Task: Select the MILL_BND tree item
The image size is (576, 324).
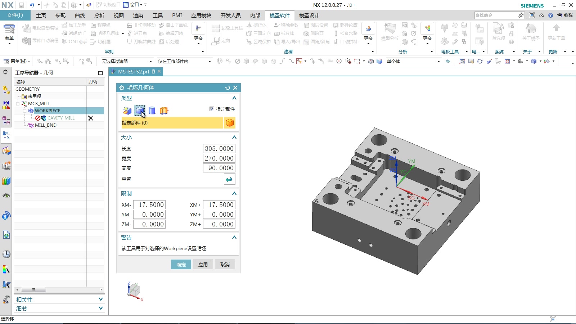Action: click(46, 125)
